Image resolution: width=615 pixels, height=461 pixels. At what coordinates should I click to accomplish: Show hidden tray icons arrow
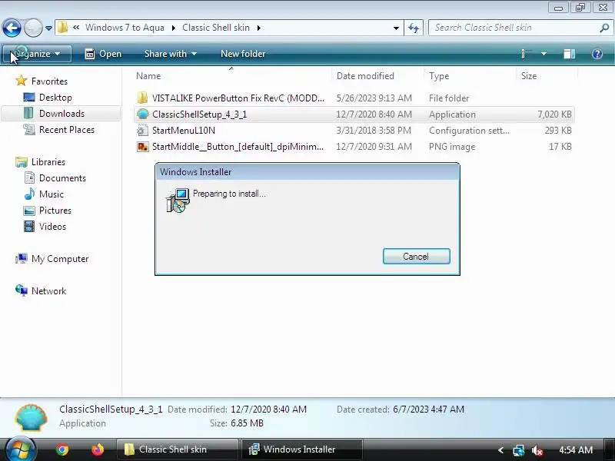[500, 450]
